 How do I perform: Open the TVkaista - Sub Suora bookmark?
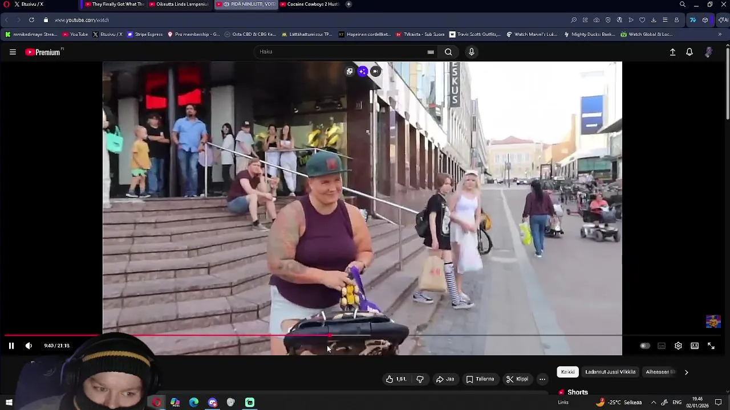coord(419,34)
